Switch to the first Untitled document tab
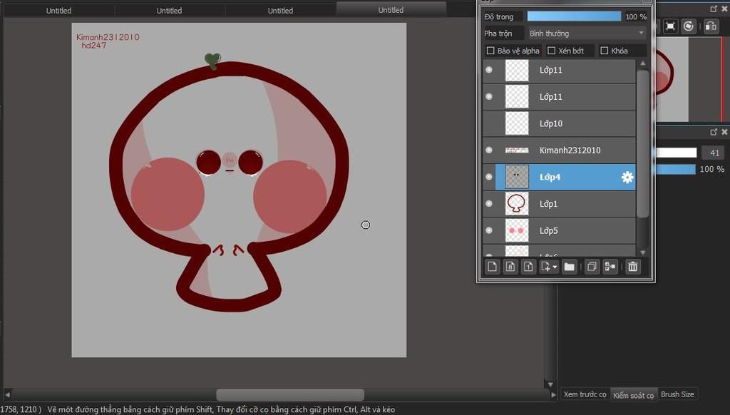This screenshot has height=415, width=730. click(58, 10)
